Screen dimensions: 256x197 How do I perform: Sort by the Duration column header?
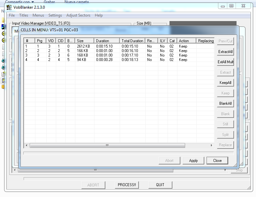pos(107,41)
